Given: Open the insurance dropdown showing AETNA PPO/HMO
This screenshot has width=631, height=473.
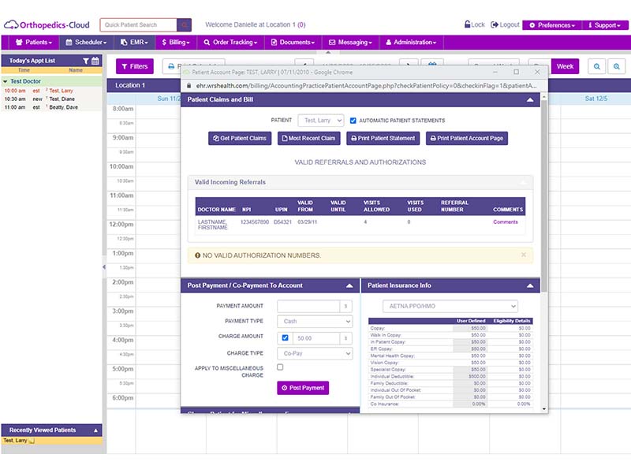Looking at the screenshot, I should pos(450,306).
